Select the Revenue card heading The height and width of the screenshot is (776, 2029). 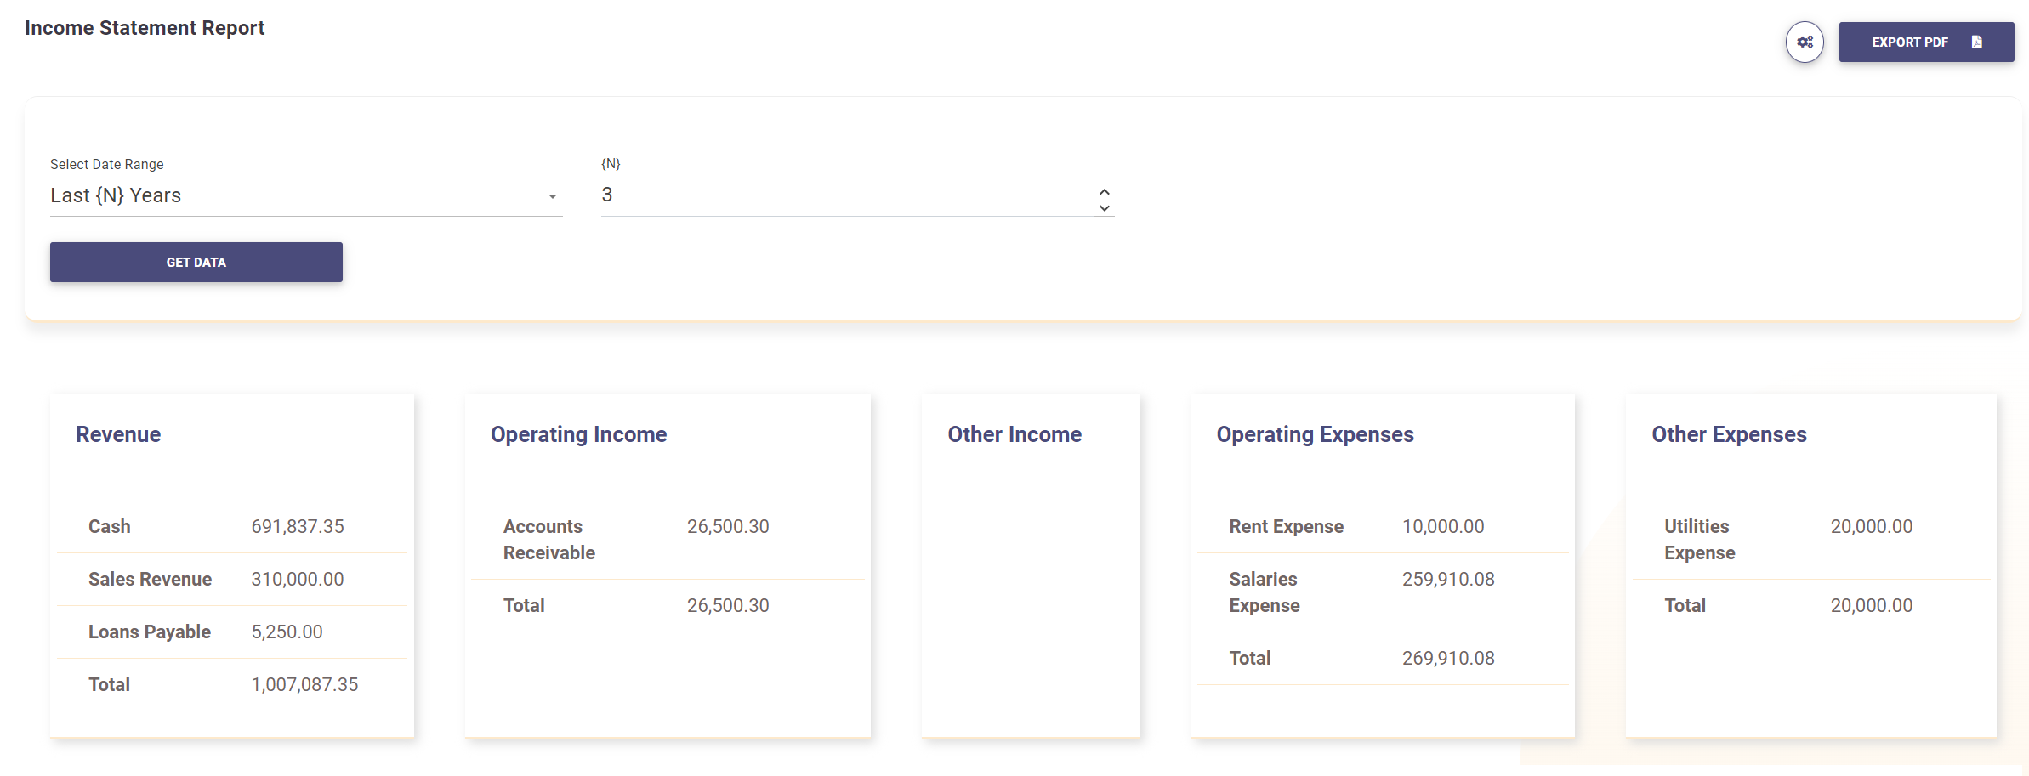118,434
